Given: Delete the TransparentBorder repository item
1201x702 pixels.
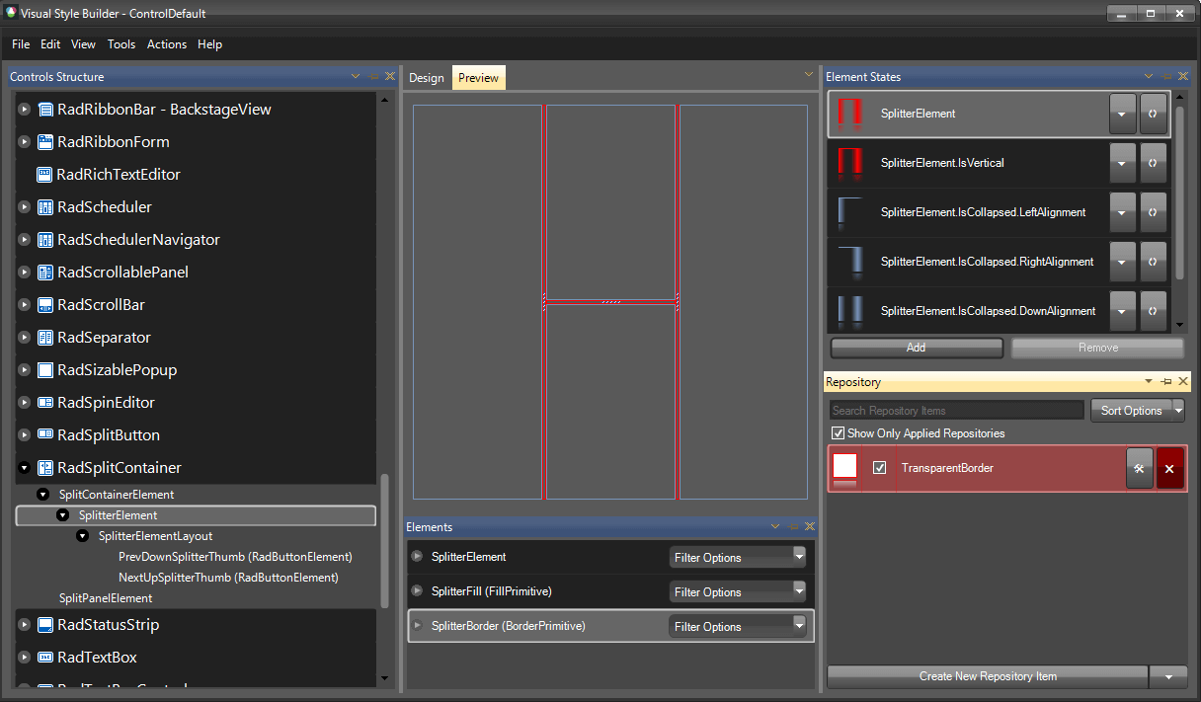Looking at the screenshot, I should [x=1169, y=468].
